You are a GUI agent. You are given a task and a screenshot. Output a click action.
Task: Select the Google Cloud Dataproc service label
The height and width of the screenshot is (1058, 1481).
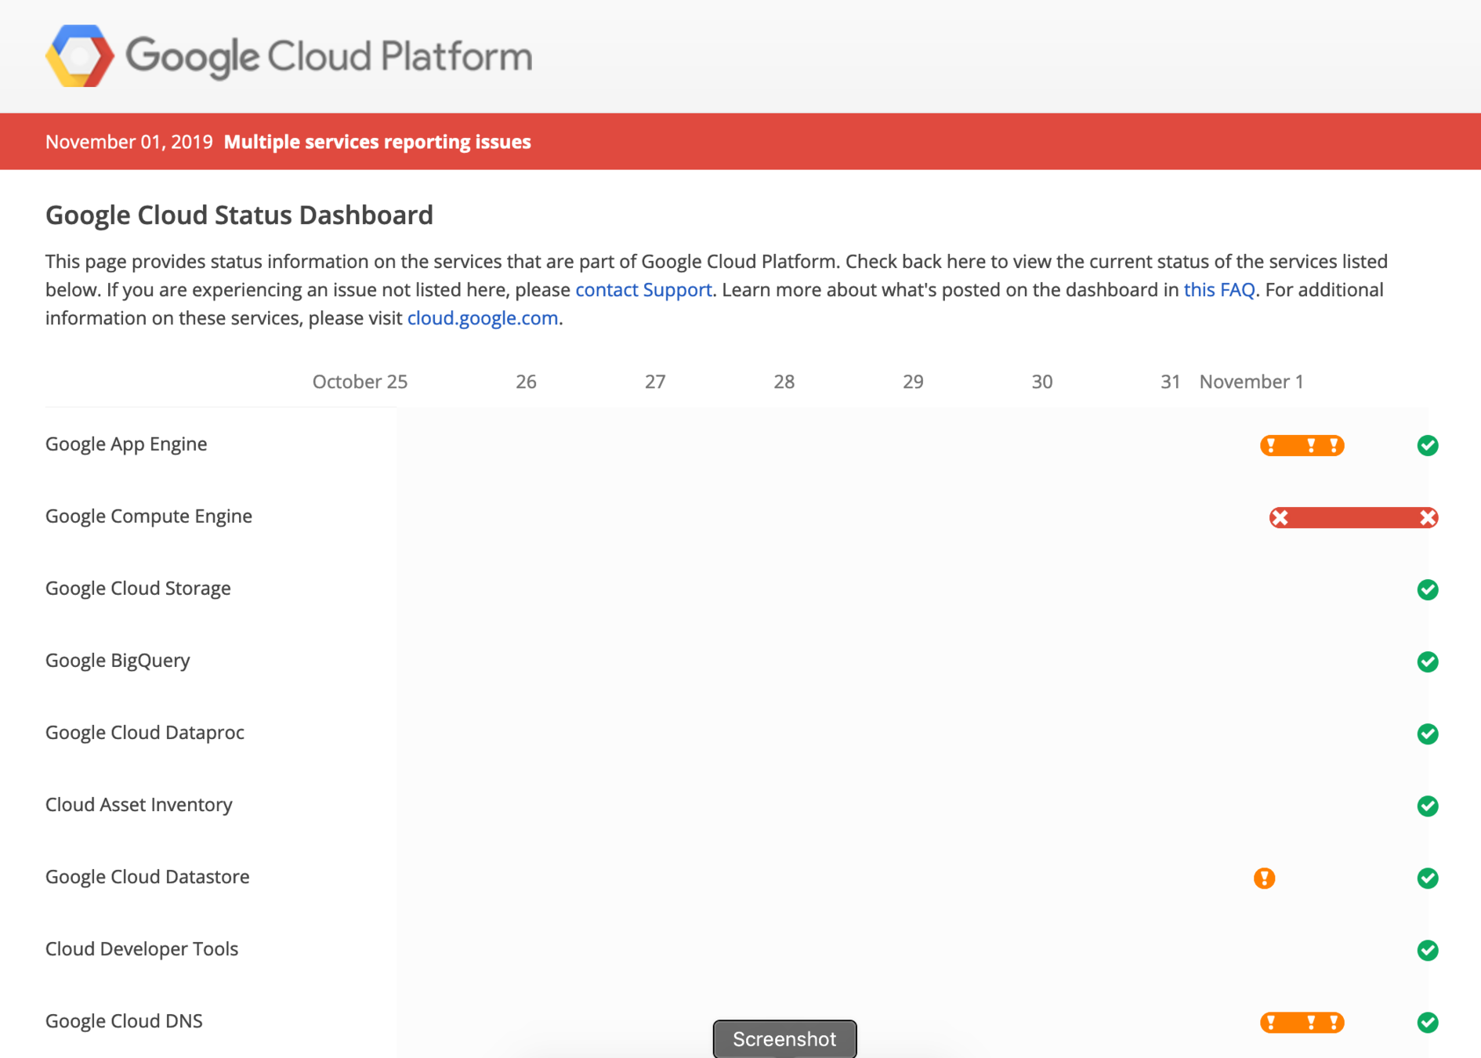145,733
